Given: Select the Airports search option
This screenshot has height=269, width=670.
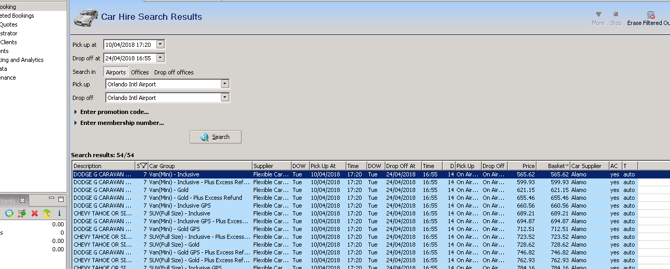Looking at the screenshot, I should click(116, 72).
